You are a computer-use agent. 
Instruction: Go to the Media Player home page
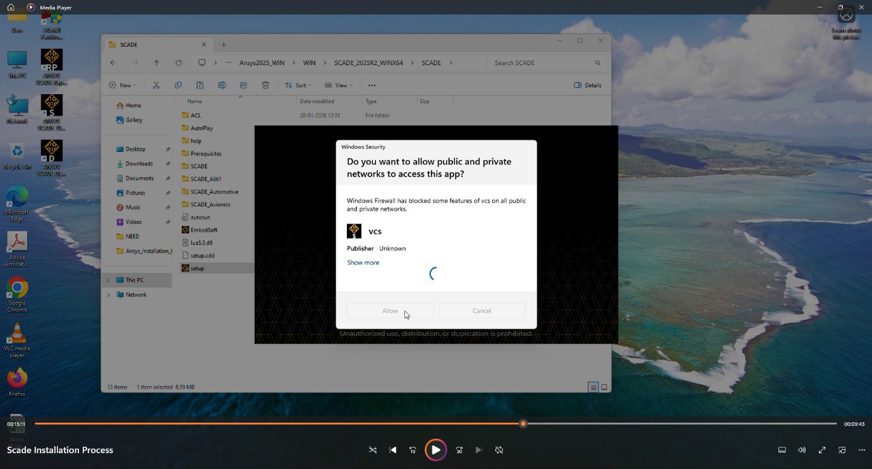pyautogui.click(x=11, y=8)
